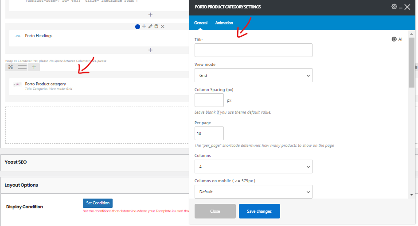Click the Porto Product category element thumbnail
Screen dimensions: 418x226
17,84
